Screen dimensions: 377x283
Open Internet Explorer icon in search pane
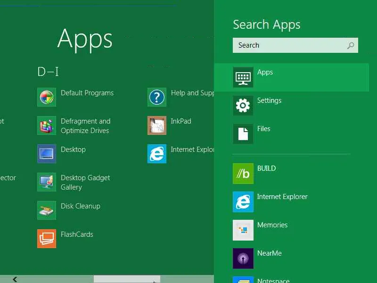point(243,202)
